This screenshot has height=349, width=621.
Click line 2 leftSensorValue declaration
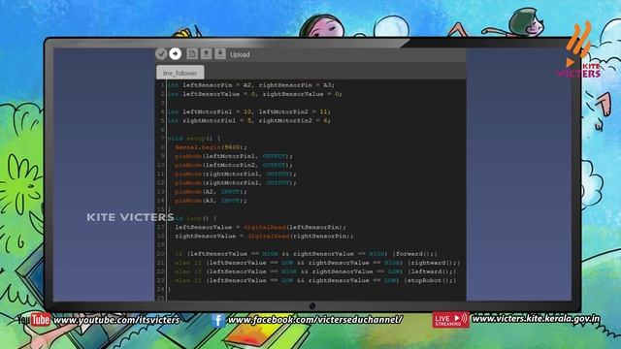click(254, 94)
